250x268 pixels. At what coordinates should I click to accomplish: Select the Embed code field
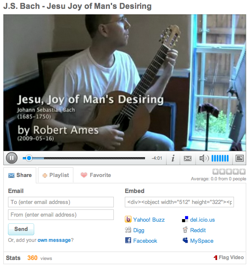click(x=179, y=202)
